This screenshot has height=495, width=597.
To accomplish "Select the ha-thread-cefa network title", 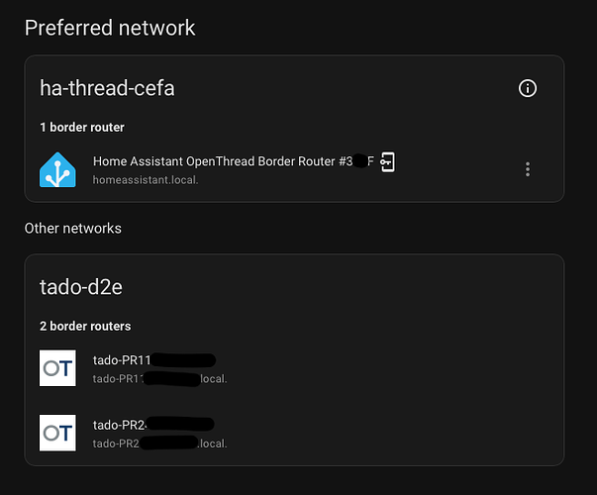I will (x=107, y=89).
